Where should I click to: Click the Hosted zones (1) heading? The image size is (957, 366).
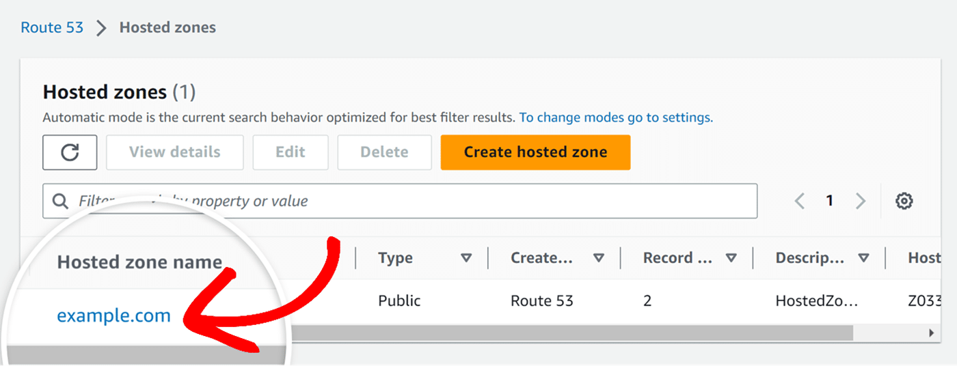pos(120,92)
